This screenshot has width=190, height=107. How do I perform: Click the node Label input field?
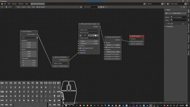click(x=178, y=20)
